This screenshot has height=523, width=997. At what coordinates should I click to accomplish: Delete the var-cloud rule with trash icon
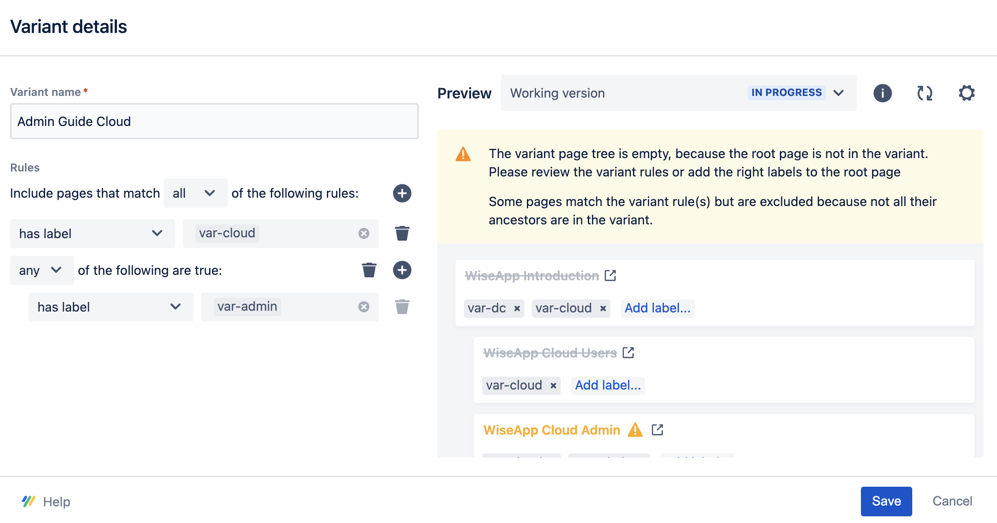pyautogui.click(x=402, y=233)
